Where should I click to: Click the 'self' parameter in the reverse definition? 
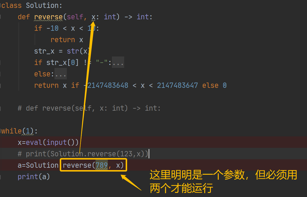(x=75, y=17)
